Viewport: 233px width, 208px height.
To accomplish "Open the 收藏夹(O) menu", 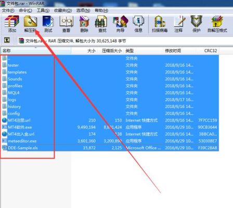I will coord(63,10).
